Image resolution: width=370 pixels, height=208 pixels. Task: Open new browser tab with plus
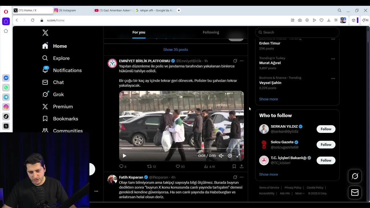179,10
